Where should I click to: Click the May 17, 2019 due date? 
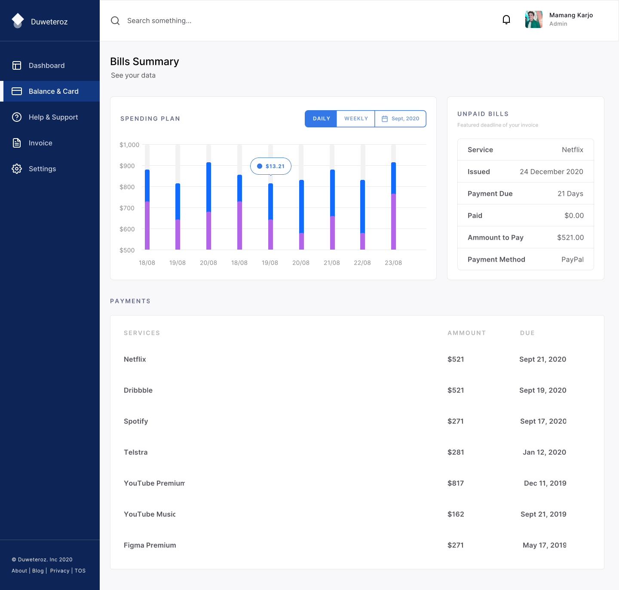point(544,545)
